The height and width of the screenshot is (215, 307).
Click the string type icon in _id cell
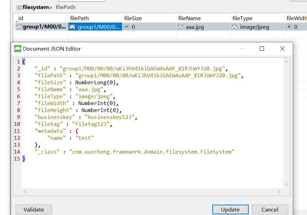[x=19, y=27]
